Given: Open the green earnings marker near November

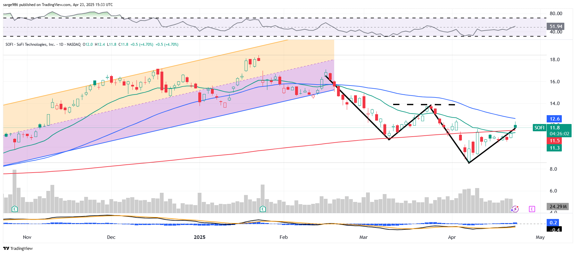Looking at the screenshot, I should point(14,209).
